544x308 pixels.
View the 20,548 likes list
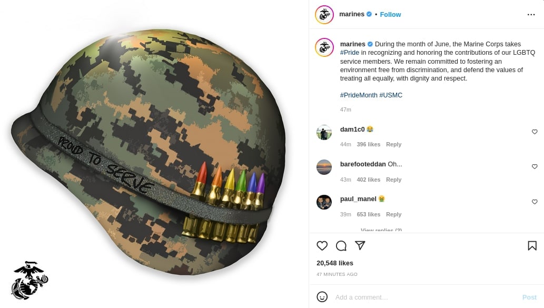[335, 263]
